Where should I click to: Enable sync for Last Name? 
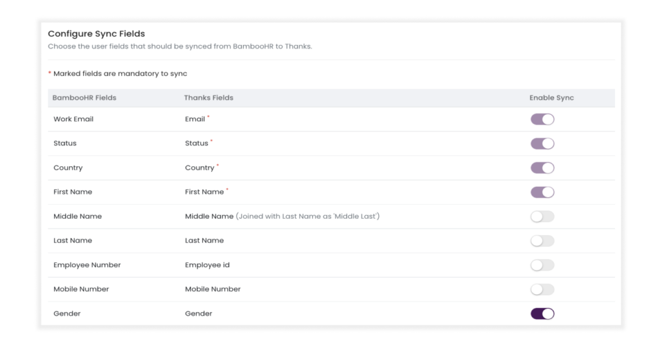[x=542, y=241]
